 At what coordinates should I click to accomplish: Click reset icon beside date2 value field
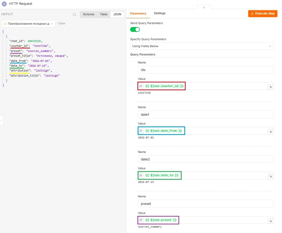coord(270,176)
